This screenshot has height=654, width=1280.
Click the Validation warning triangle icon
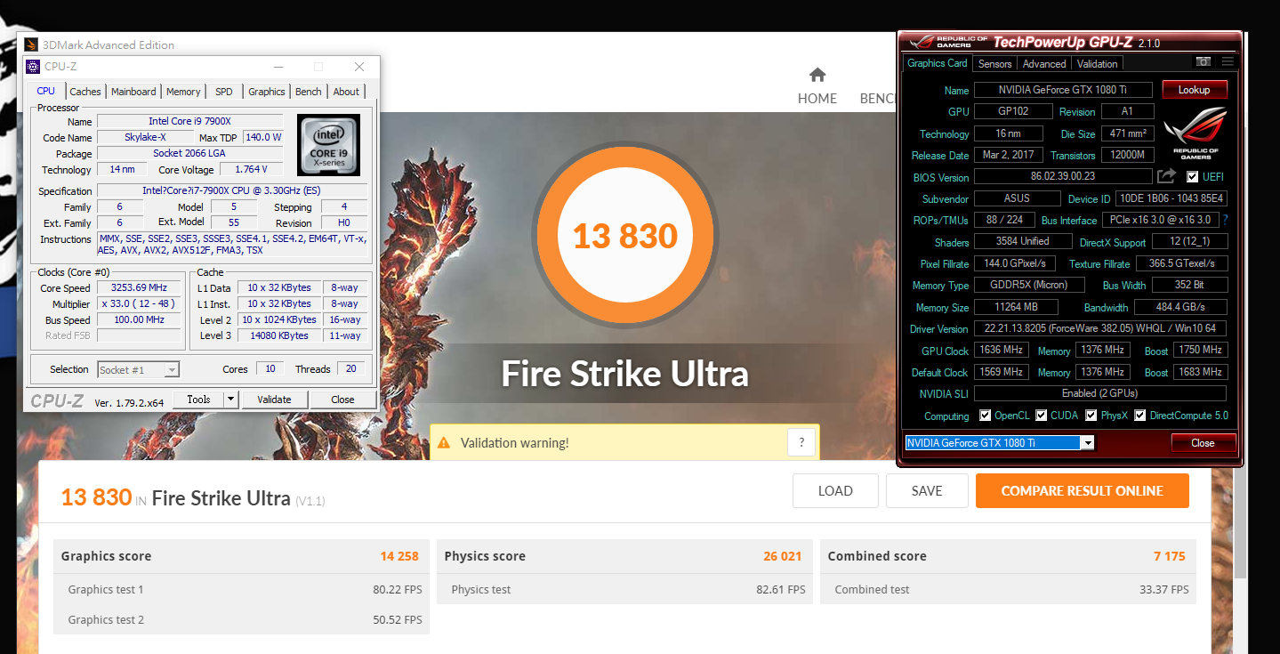click(x=443, y=442)
